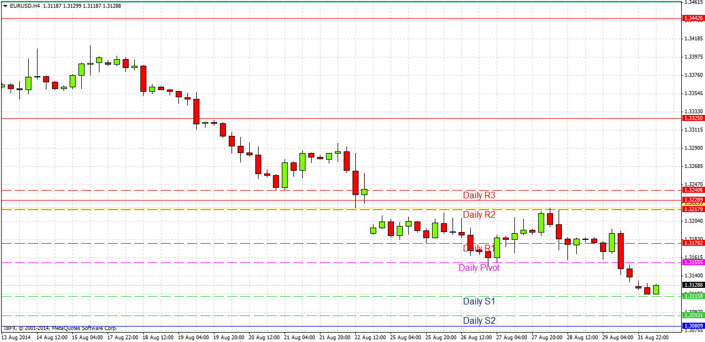Select the tall red candle from 29 Aug
This screenshot has height=342, width=705.
pyautogui.click(x=622, y=251)
